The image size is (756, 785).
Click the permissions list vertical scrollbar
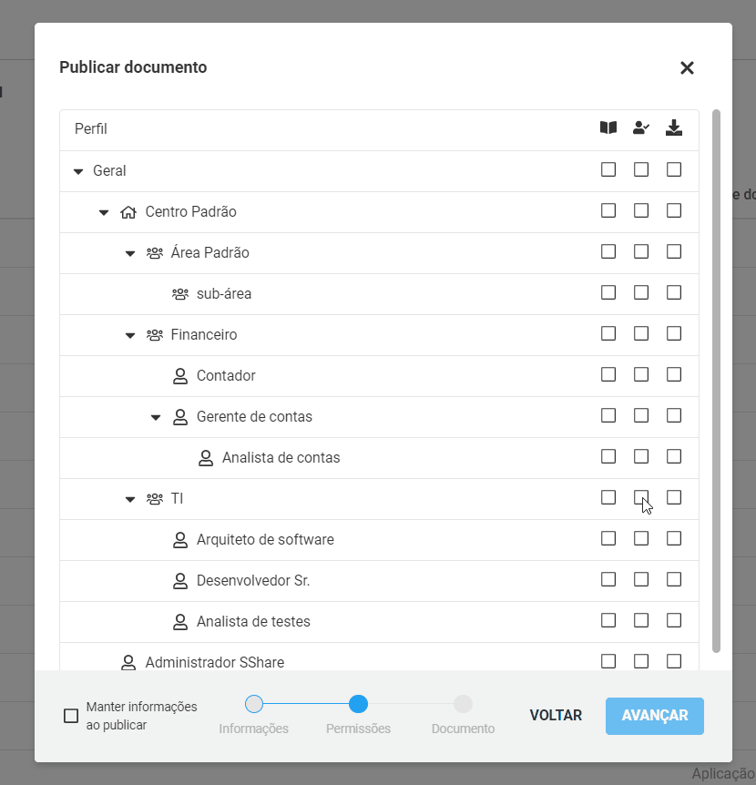(716, 381)
